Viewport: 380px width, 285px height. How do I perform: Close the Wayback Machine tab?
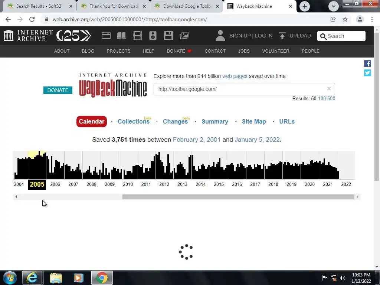[291, 6]
